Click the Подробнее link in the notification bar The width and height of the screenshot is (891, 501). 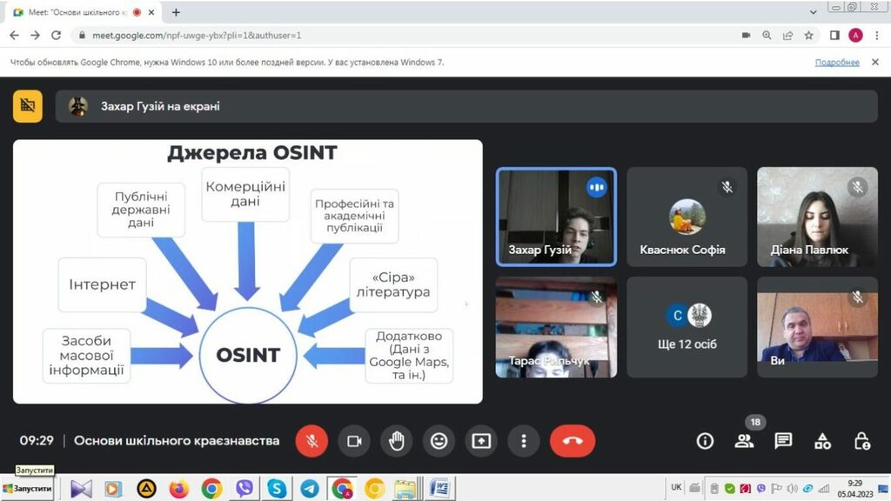click(837, 63)
